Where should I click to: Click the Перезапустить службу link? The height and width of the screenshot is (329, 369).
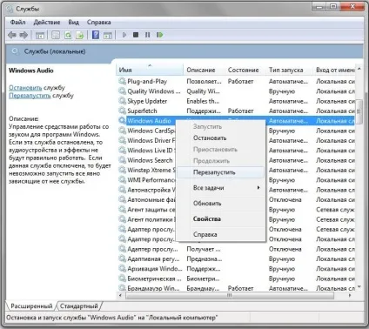tap(30, 96)
